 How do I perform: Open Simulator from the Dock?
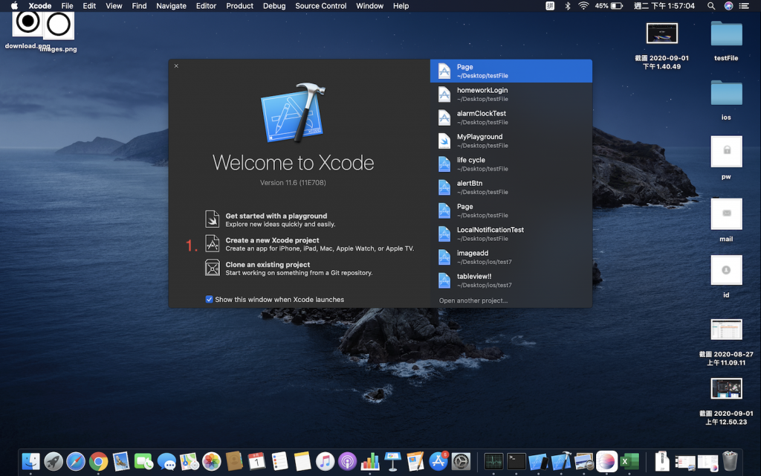(x=539, y=461)
